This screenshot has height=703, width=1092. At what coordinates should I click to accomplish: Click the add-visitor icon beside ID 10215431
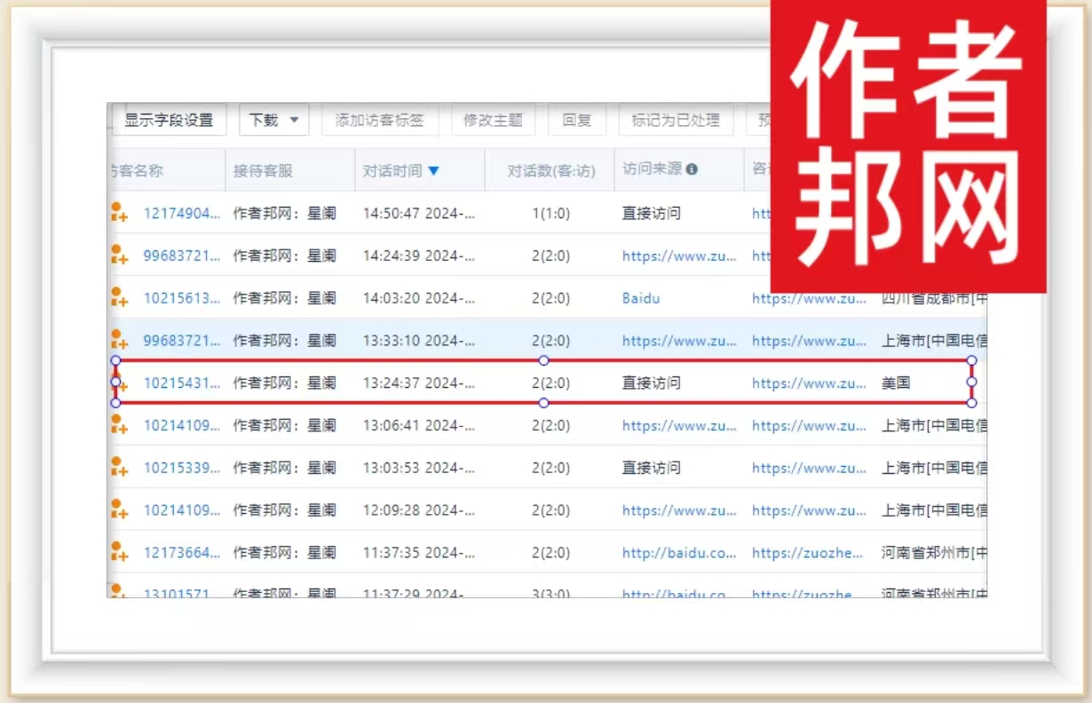click(122, 383)
